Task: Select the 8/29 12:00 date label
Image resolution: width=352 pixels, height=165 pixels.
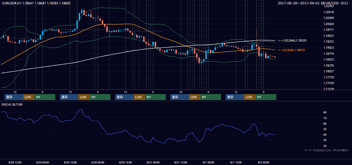Action: (70, 163)
